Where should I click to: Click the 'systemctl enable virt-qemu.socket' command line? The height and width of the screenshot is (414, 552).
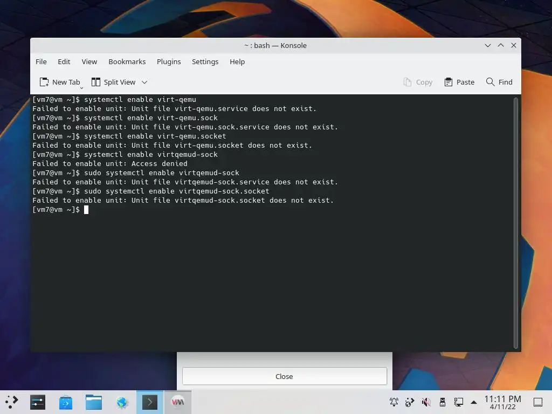(155, 136)
